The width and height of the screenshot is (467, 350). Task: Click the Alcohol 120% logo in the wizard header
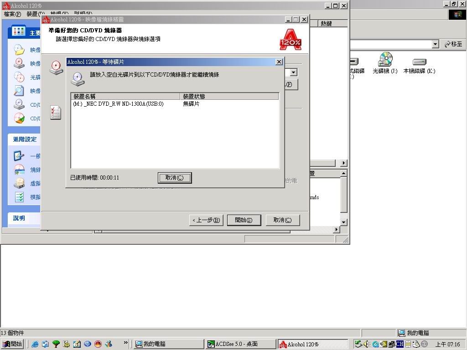coord(291,40)
